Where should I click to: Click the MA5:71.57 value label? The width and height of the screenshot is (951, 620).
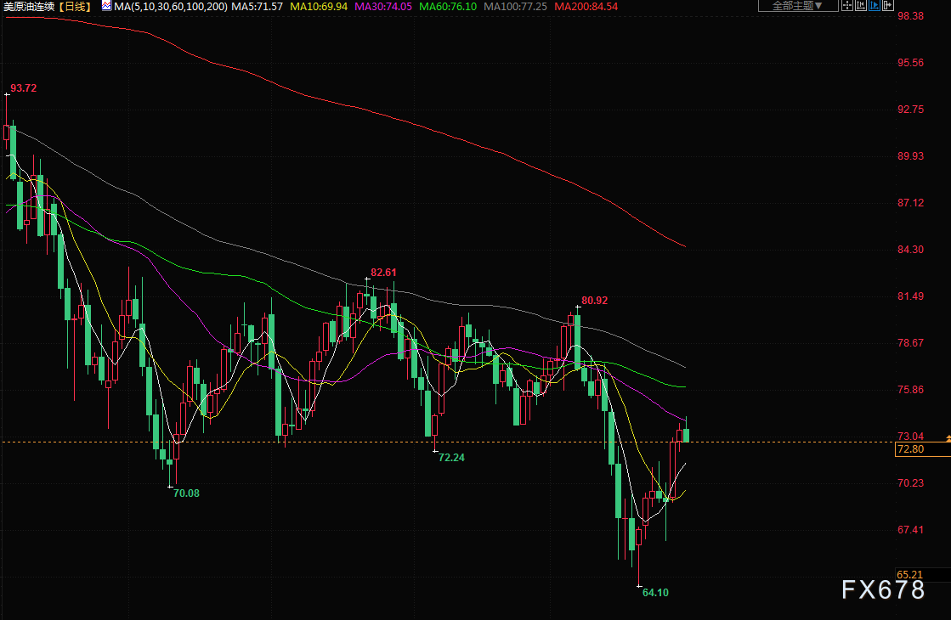[258, 6]
